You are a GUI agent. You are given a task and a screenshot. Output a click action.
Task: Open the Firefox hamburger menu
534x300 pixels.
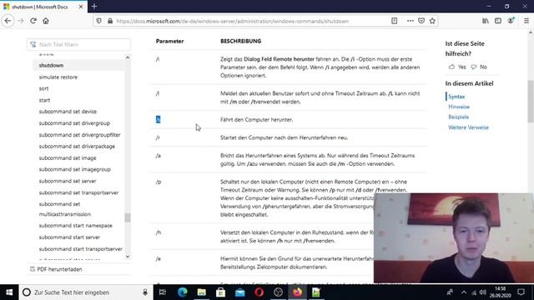tap(526, 21)
